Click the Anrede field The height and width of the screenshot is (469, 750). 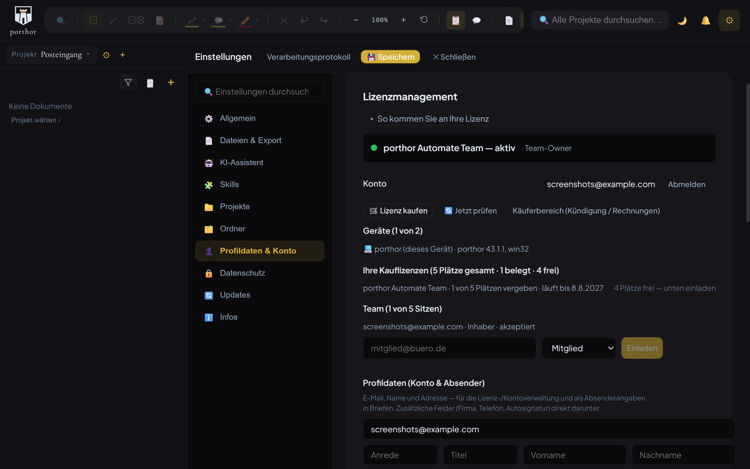pyautogui.click(x=401, y=455)
